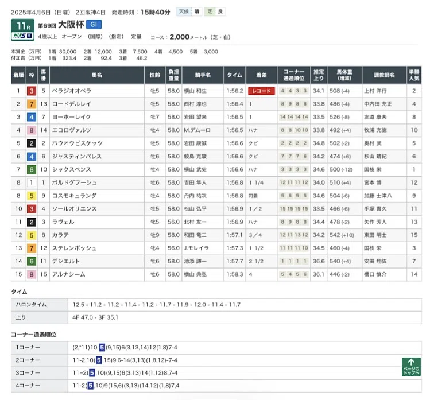
Task: Open horse ベラジオオペラ link
Action: [x=72, y=91]
